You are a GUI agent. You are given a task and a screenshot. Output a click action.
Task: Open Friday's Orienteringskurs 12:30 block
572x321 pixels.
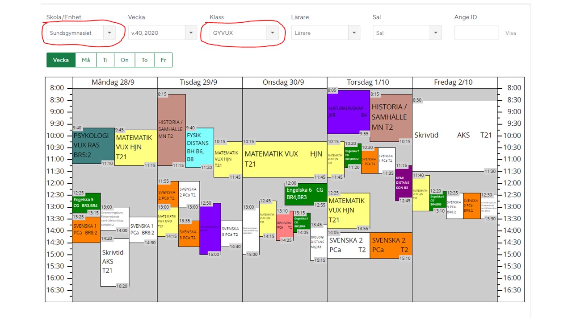pos(489,206)
